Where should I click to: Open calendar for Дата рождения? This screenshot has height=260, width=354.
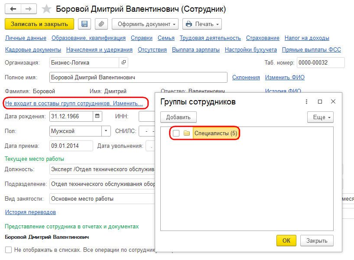coord(97,116)
